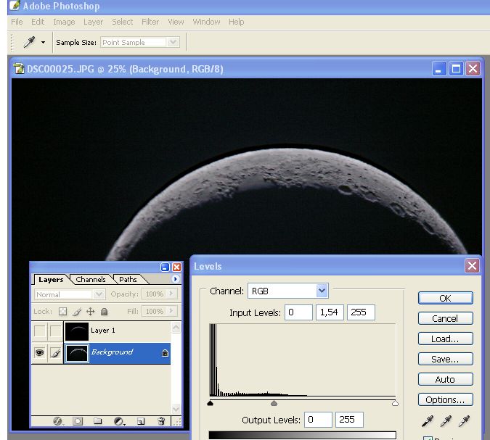Click Layers panel scrollbar up arrow
Screen dimensions: 490x440
(176, 328)
